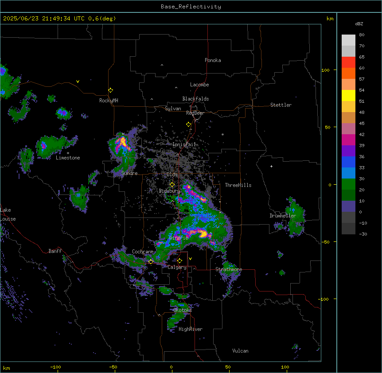Click the dBZ legend heading

(x=359, y=23)
